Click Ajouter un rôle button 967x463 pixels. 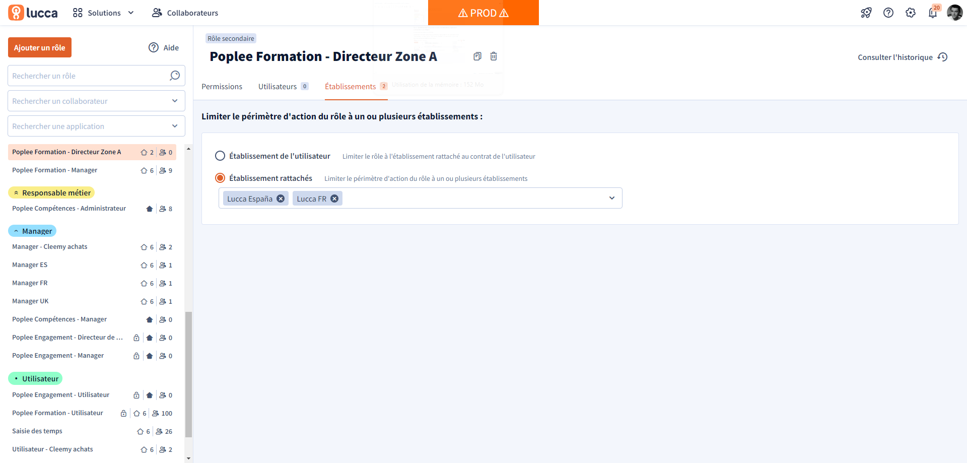[x=40, y=47]
